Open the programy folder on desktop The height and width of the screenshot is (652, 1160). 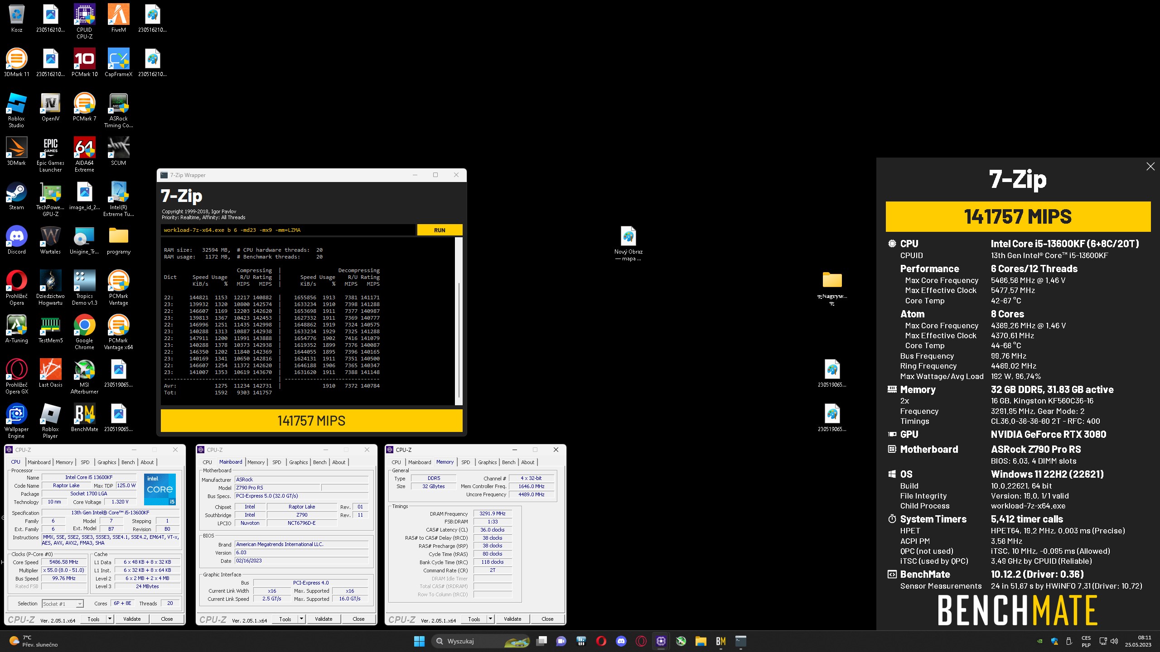point(118,240)
